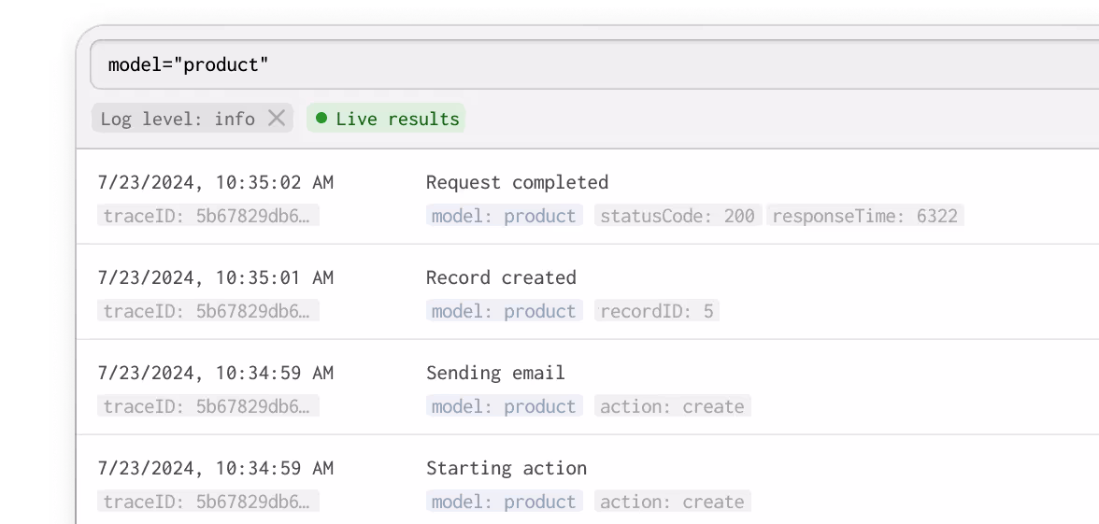Viewport: 1099px width, 524px height.
Task: Select the Starting action log message
Action: (507, 468)
